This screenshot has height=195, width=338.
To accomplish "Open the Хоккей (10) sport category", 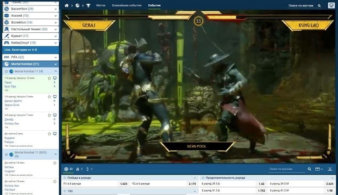I will [31, 15].
